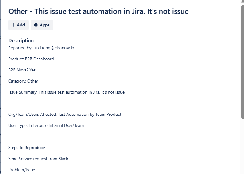This screenshot has height=174, width=244.
Task: Click the first equals-sign separator line
Action: pyautogui.click(x=78, y=103)
